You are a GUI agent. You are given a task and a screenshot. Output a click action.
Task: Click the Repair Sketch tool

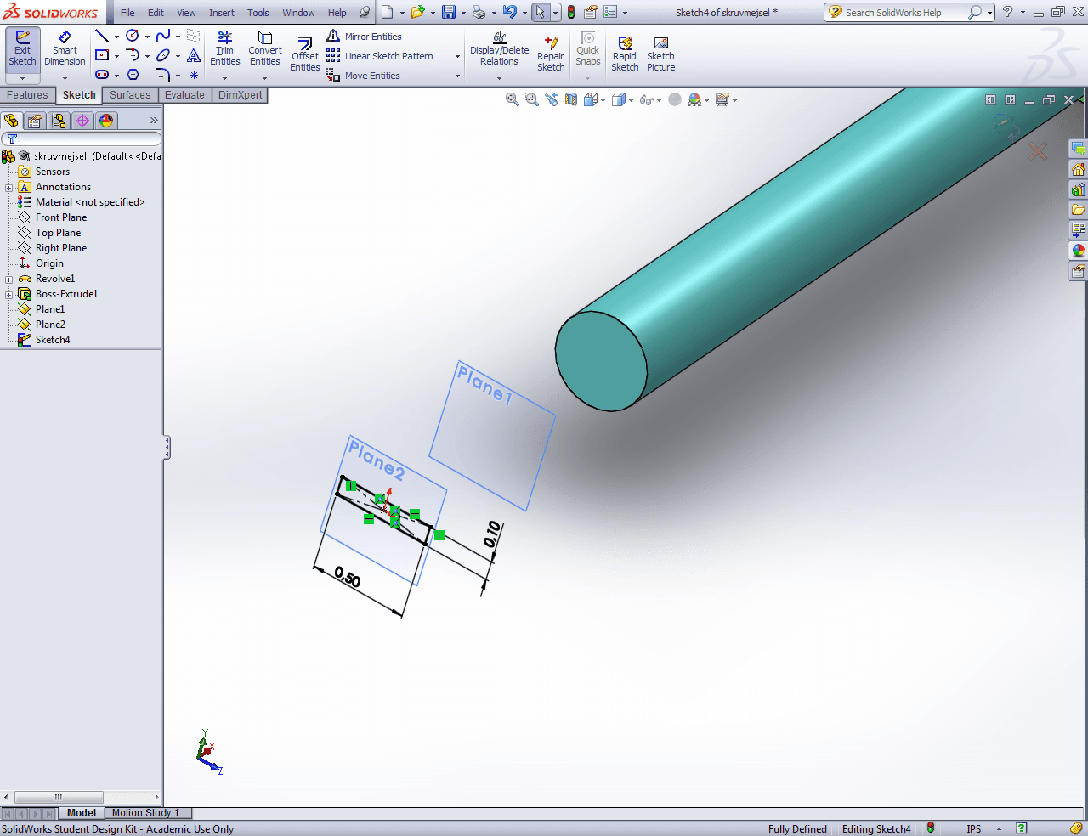tap(551, 53)
